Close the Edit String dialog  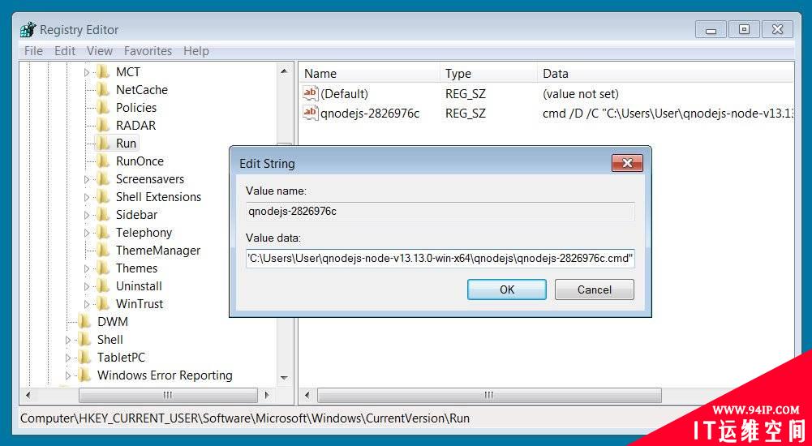pyautogui.click(x=627, y=164)
